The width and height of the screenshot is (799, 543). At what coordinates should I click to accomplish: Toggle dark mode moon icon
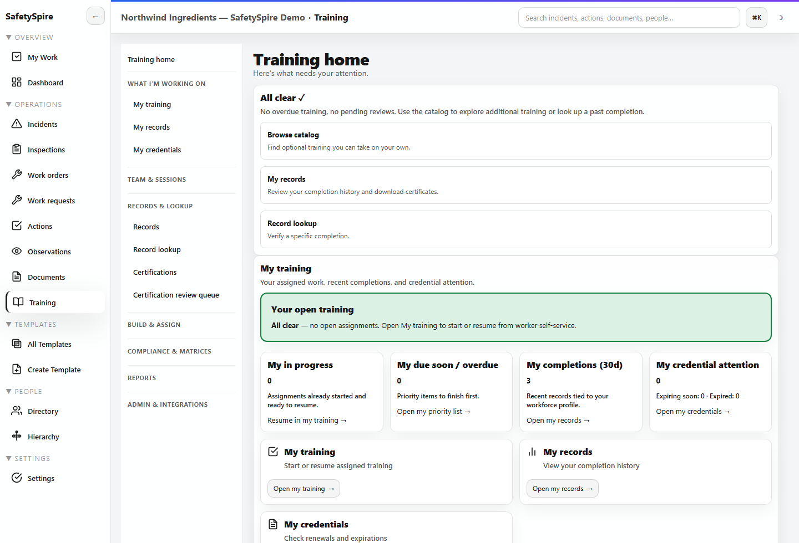[x=781, y=18]
